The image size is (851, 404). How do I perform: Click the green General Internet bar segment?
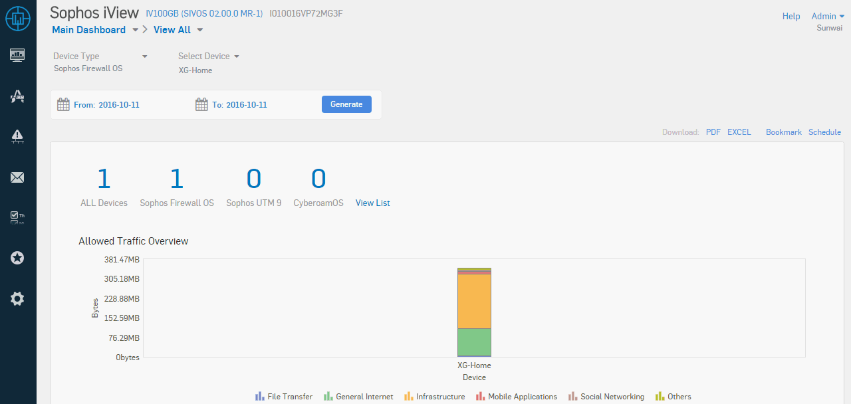coord(474,342)
